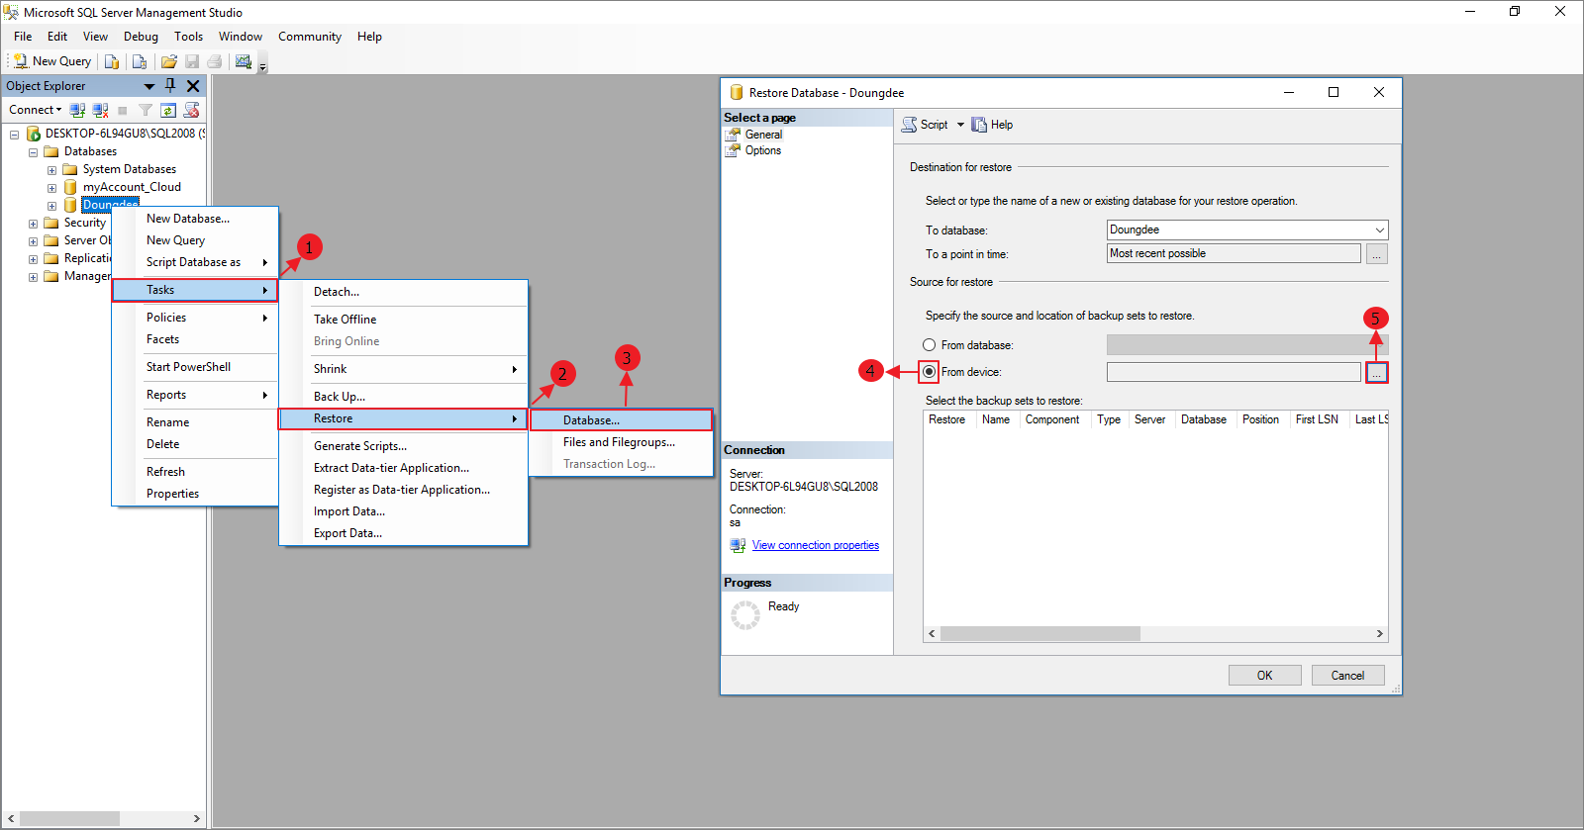The width and height of the screenshot is (1584, 830).
Task: Click the Save disk icon in toolbar
Action: pos(192,61)
